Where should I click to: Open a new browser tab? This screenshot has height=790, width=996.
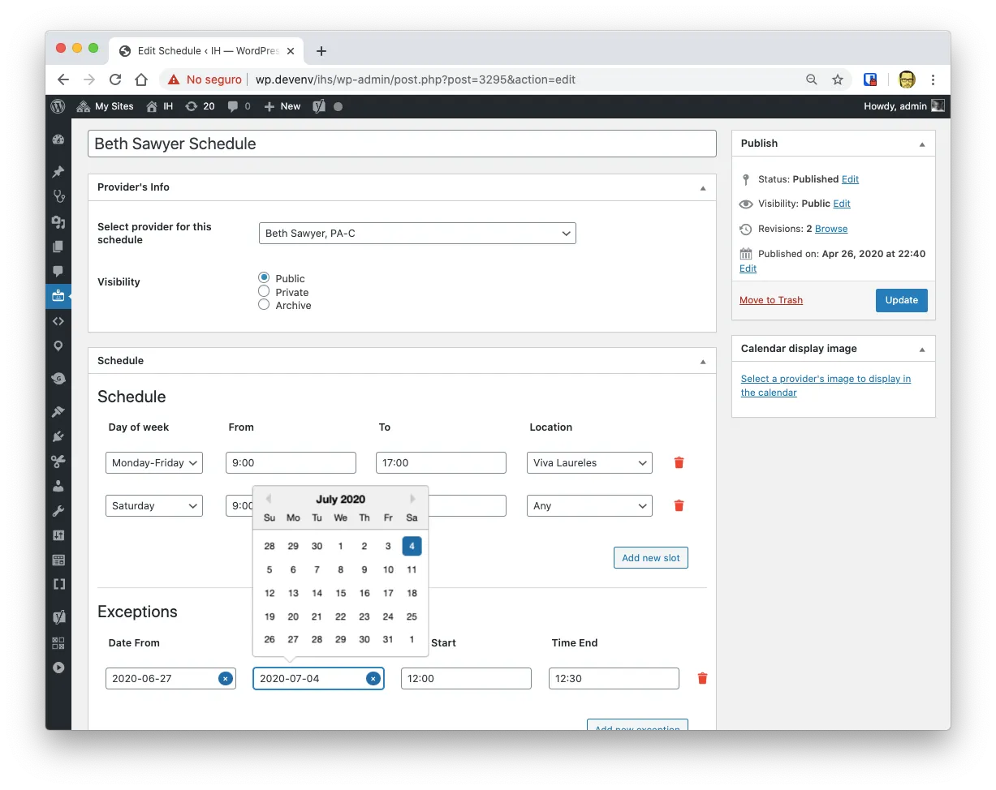pos(321,51)
